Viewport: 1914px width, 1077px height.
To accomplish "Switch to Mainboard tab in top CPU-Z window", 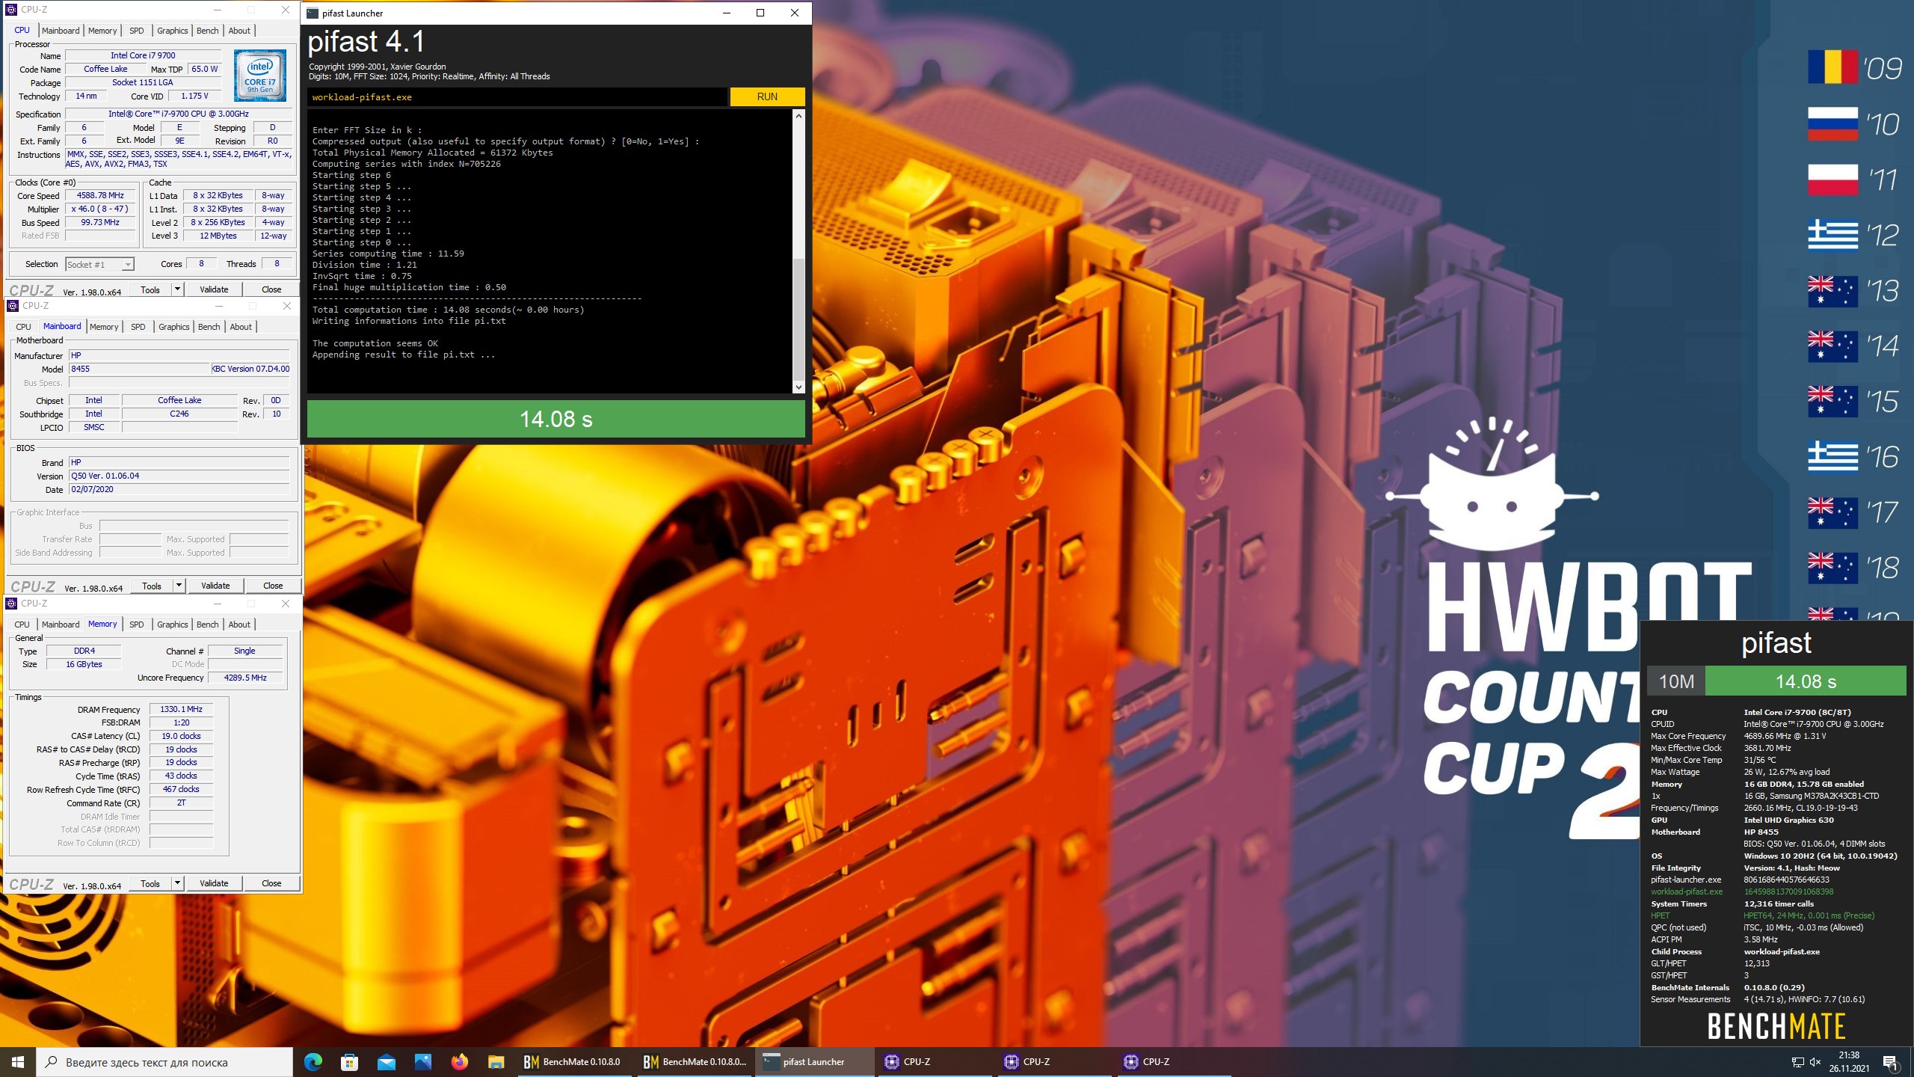I will [61, 31].
